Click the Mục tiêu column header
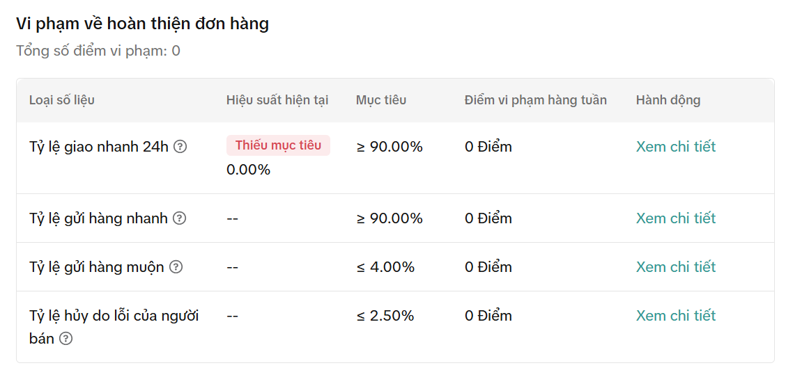 381,100
